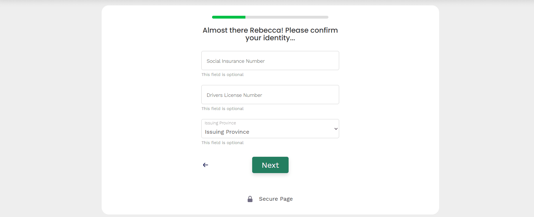Image resolution: width=534 pixels, height=217 pixels.
Task: Click the green progress bar segment
Action: pos(229,17)
